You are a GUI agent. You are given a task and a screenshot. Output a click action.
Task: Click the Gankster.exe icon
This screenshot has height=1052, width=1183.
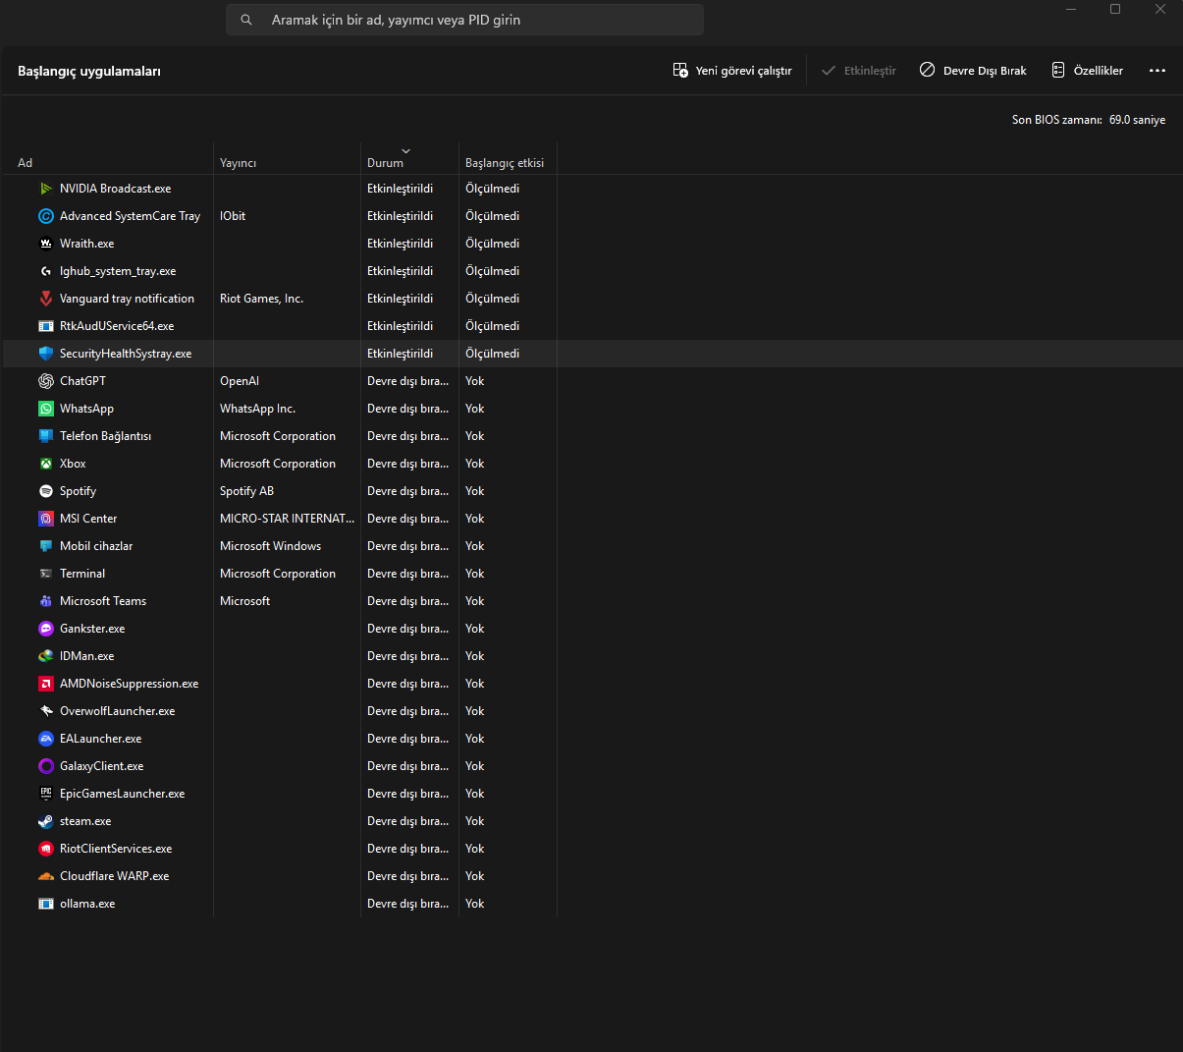(46, 629)
